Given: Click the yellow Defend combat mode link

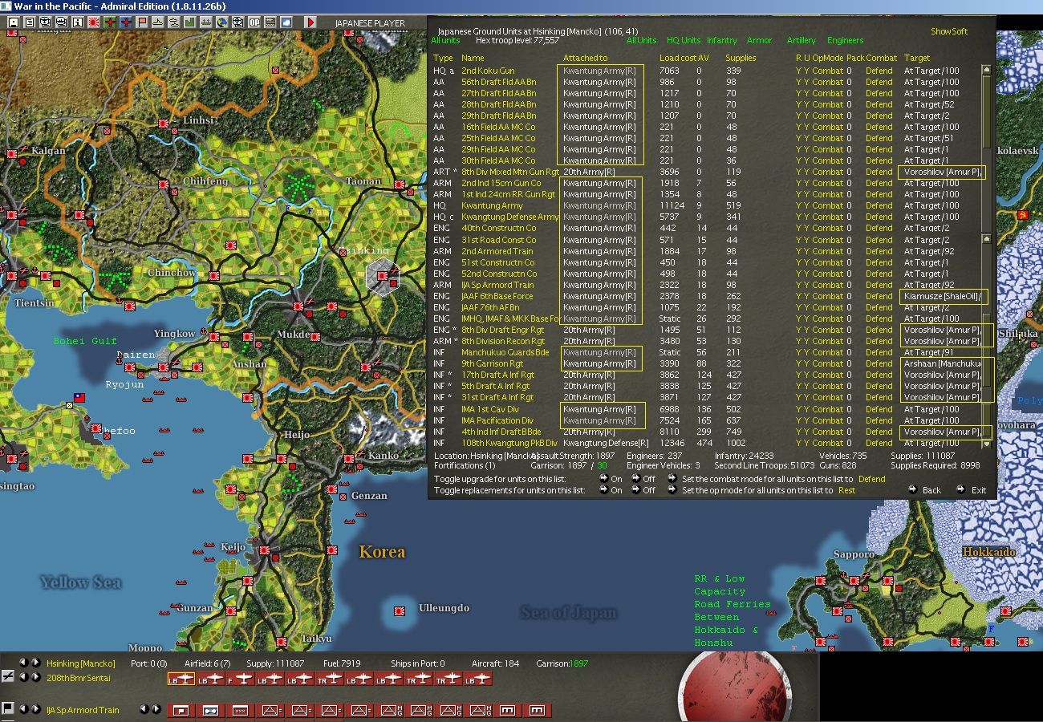Looking at the screenshot, I should tap(871, 479).
